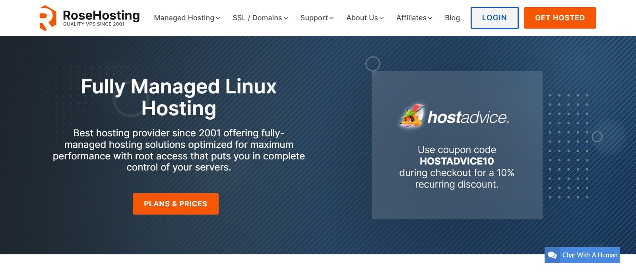Click the 'Best hosting provider since 2001' paragraph
The height and width of the screenshot is (275, 636).
tap(179, 150)
